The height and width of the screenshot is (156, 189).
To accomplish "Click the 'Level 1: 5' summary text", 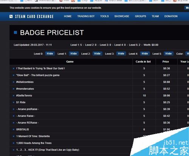I will click(76, 45).
